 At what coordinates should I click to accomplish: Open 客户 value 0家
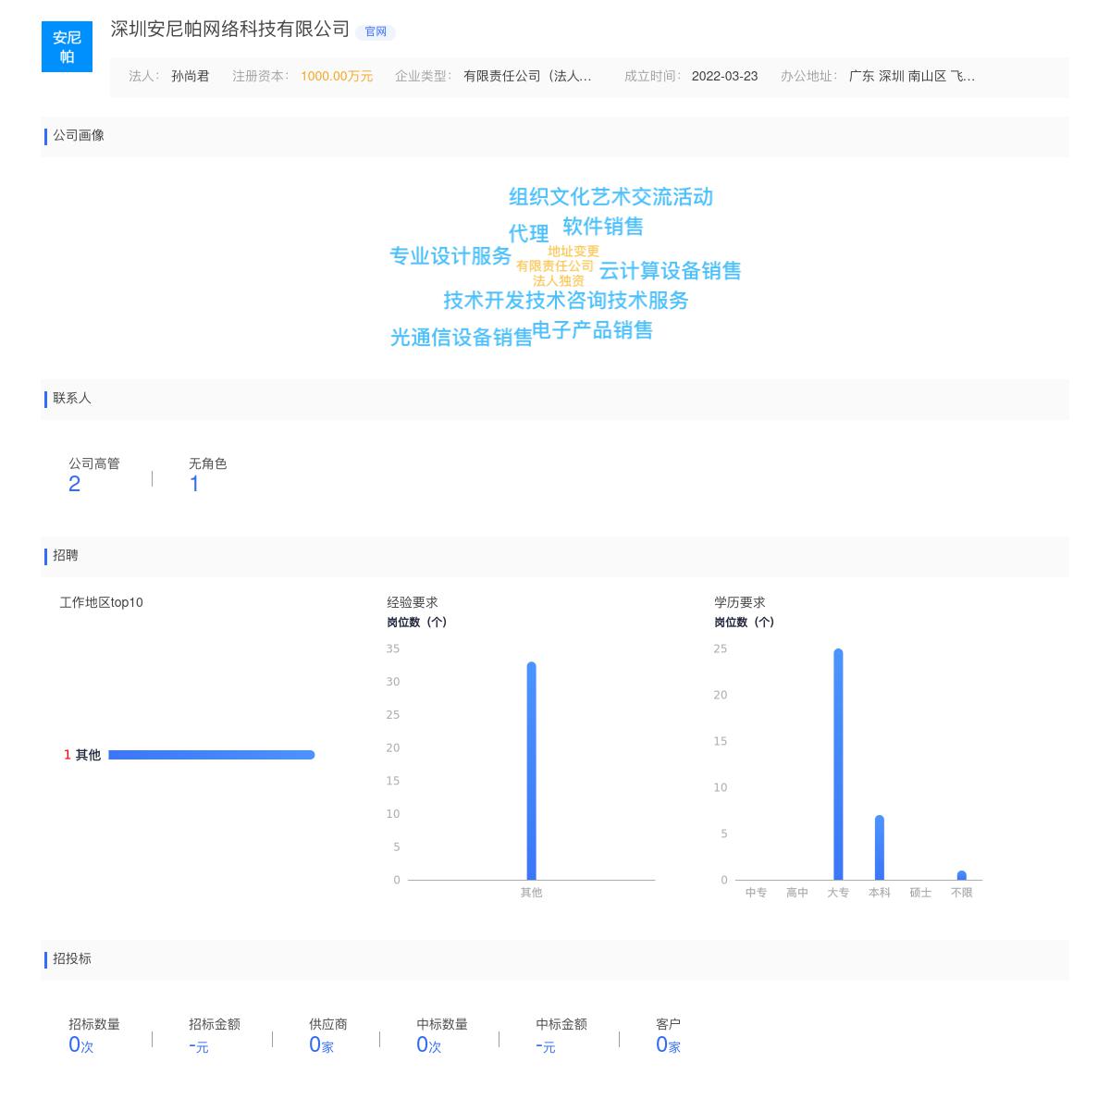[669, 1045]
